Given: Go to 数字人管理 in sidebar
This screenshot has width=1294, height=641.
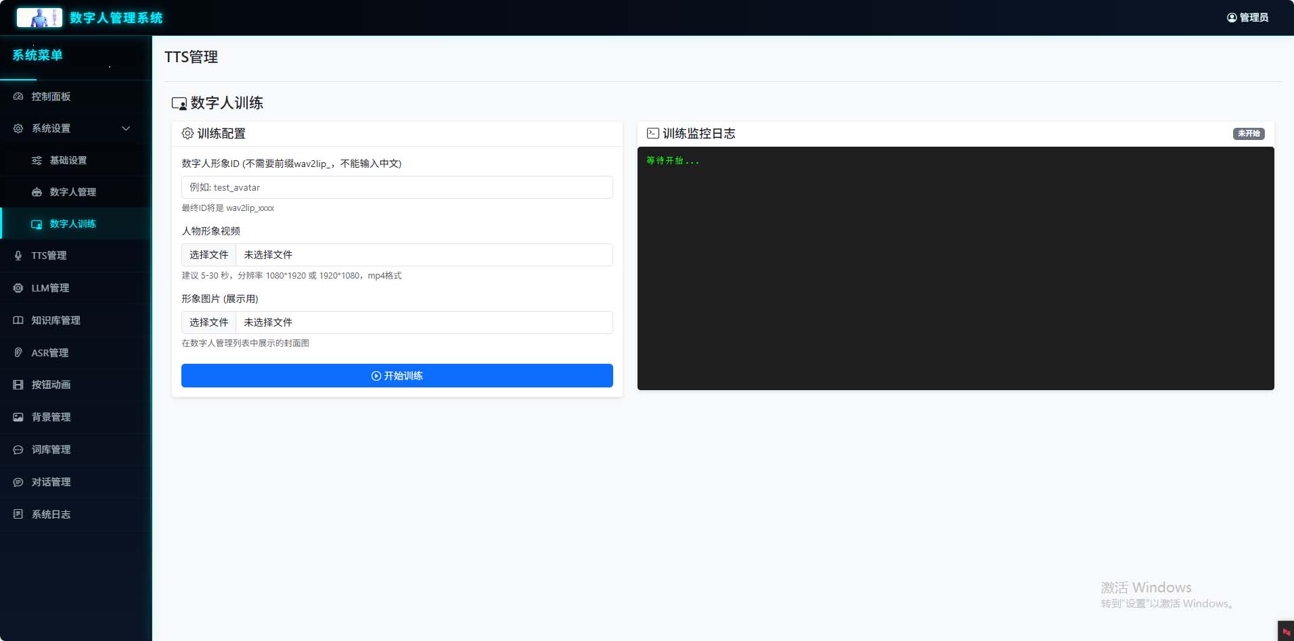Looking at the screenshot, I should click(72, 192).
